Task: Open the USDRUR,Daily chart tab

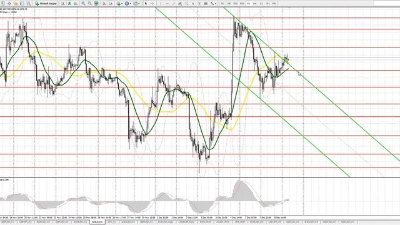Action: tap(186, 222)
